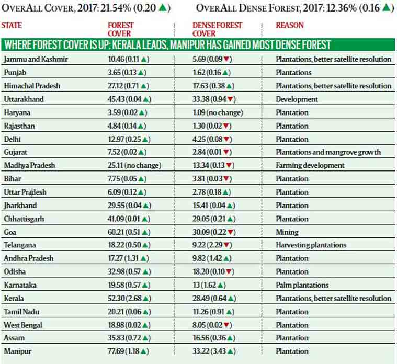This screenshot has width=397, height=364.
Task: Select the REASON column header
Action: point(289,26)
